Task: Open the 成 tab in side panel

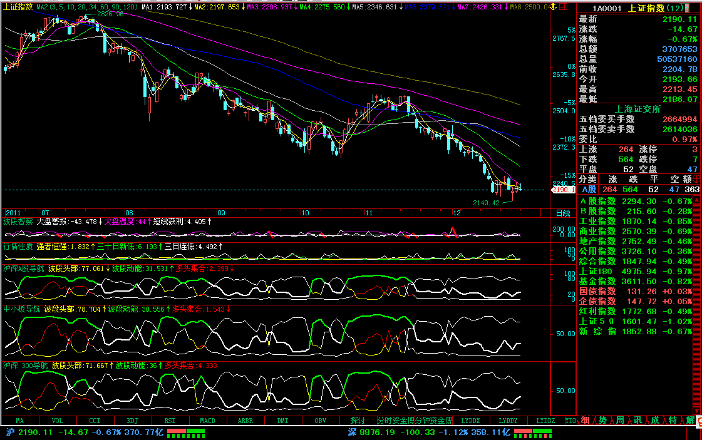Action: [655, 421]
